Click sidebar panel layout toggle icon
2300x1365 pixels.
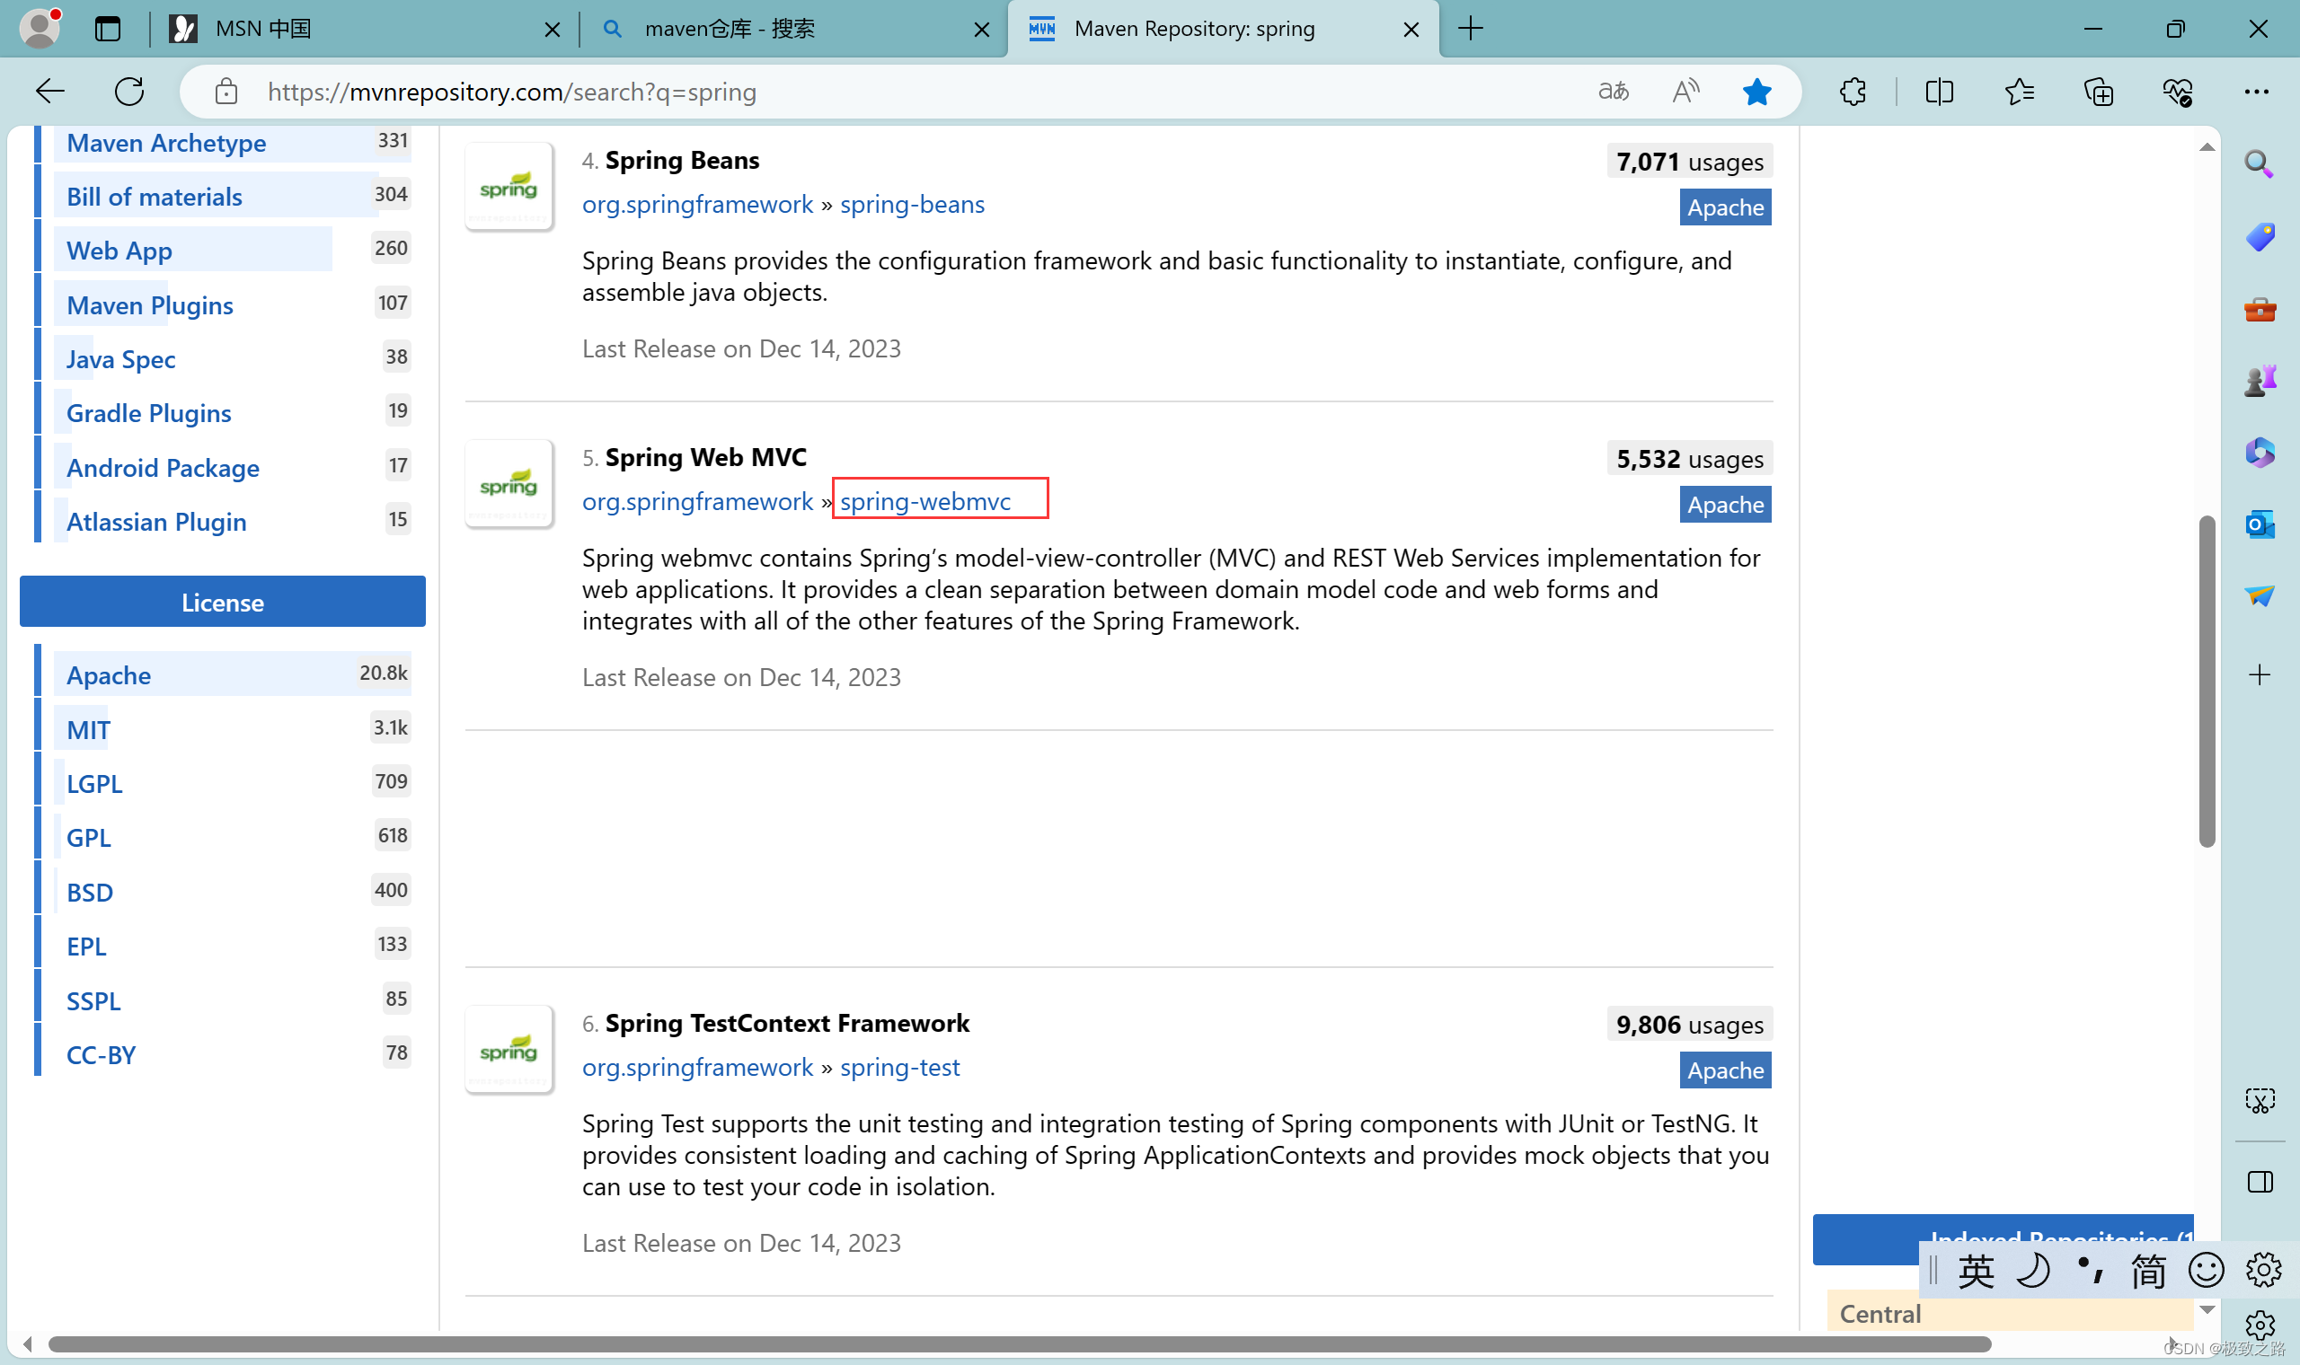2260,1182
